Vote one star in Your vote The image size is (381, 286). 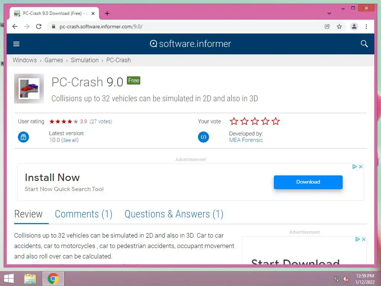coord(234,121)
